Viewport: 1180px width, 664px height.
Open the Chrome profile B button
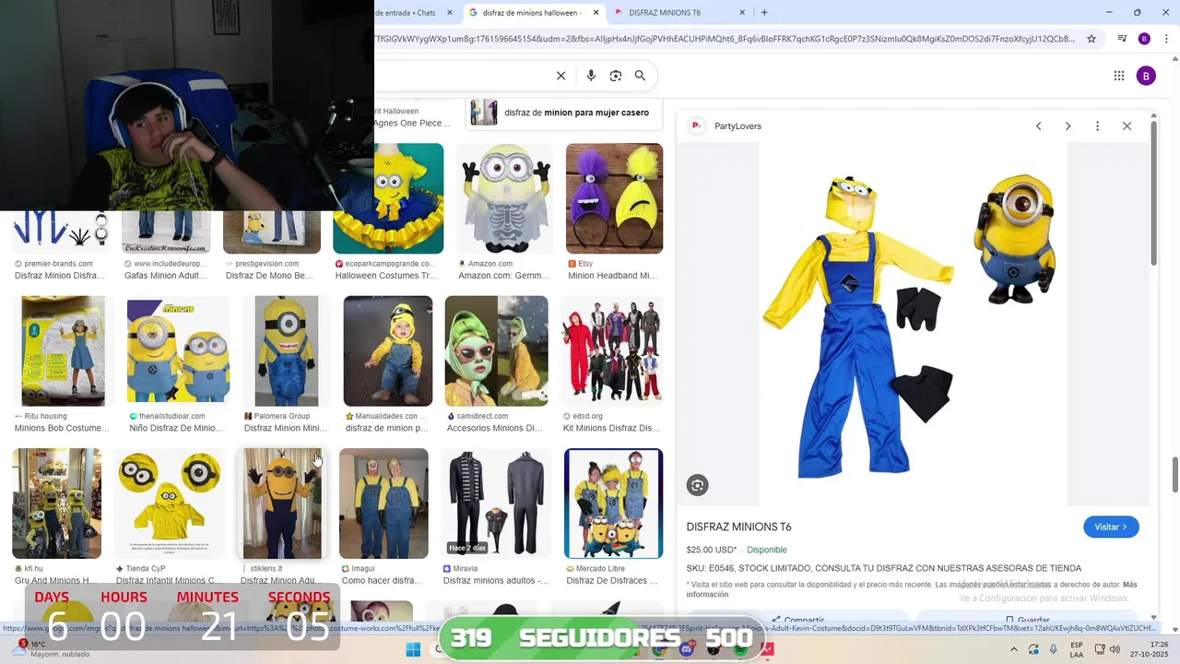pos(1144,39)
